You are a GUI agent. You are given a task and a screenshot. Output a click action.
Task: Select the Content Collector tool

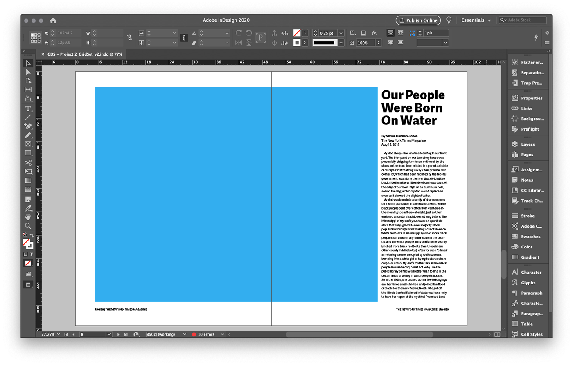tap(28, 99)
